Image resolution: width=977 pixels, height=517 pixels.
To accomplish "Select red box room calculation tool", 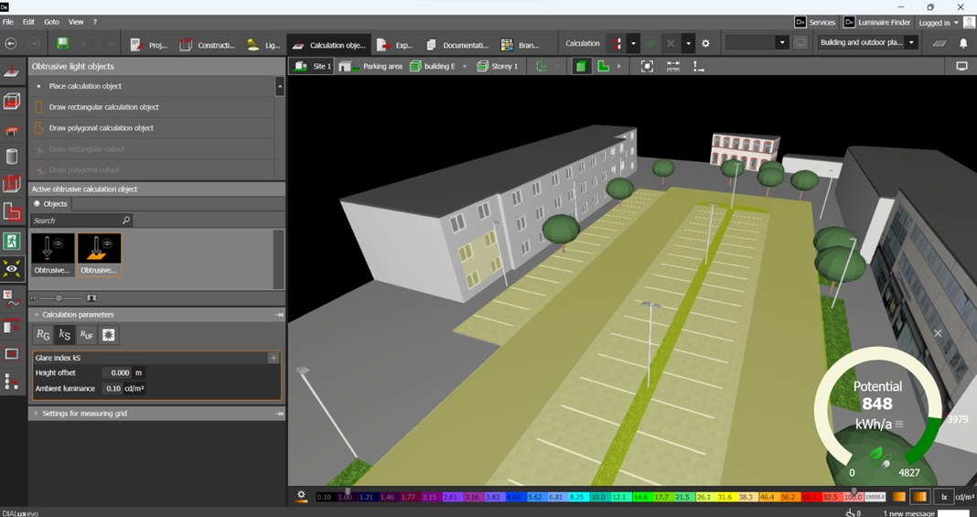I will (12, 101).
